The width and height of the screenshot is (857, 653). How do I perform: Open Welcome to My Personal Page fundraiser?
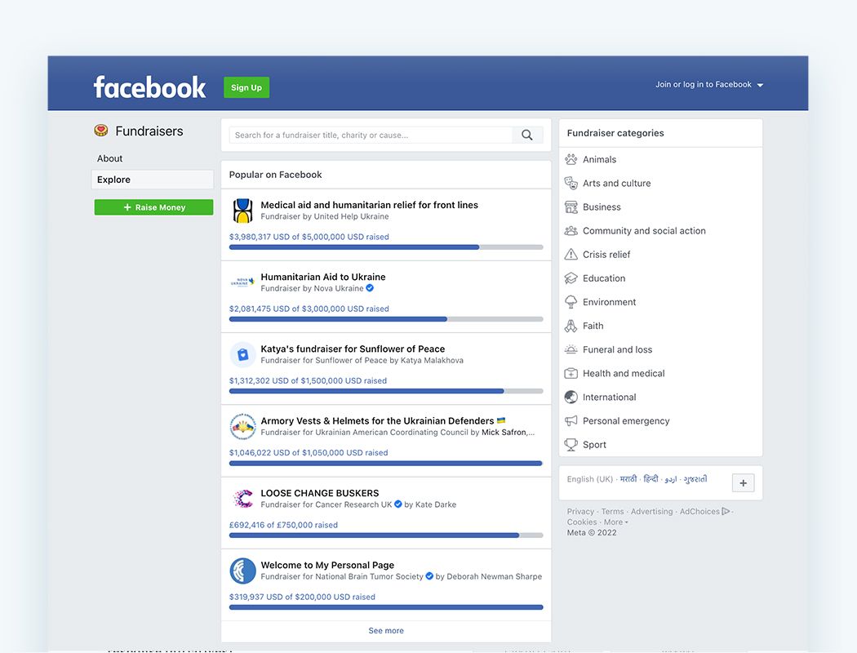(327, 565)
